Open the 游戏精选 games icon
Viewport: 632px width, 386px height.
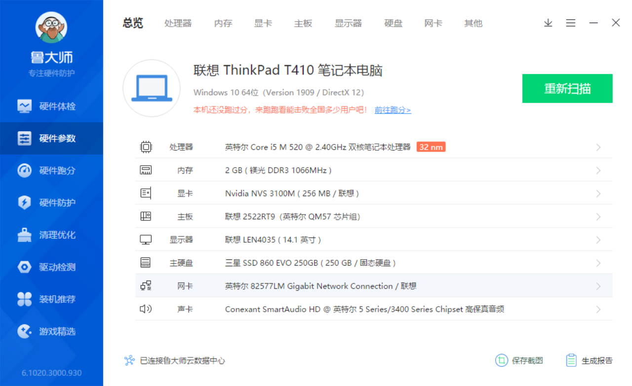point(25,331)
